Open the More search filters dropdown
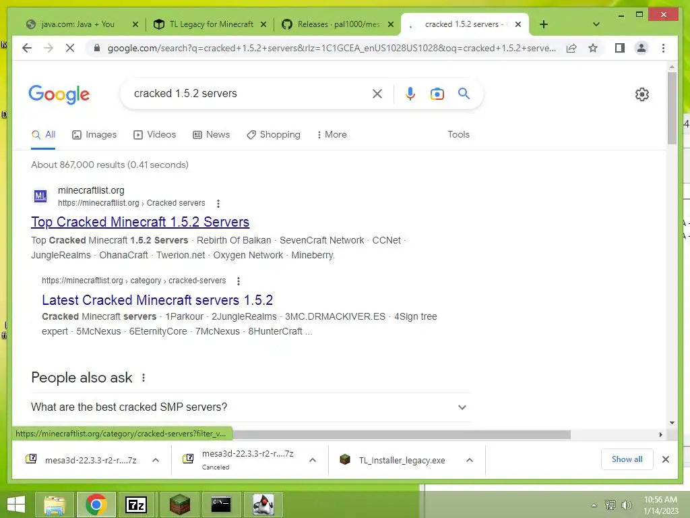Image resolution: width=690 pixels, height=518 pixels. point(332,134)
